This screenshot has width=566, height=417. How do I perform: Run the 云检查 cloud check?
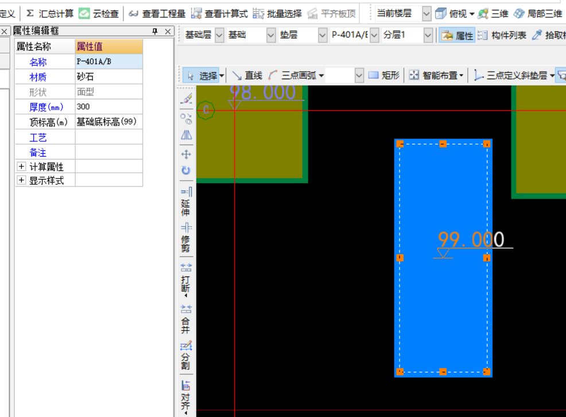coord(99,14)
